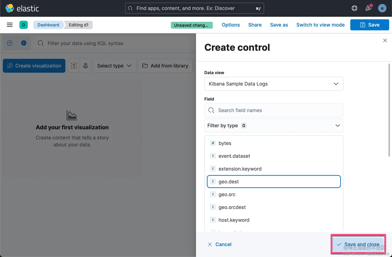Viewport: 392px width, 257px height.
Task: Click the number type icon for bytes
Action: coord(213,143)
